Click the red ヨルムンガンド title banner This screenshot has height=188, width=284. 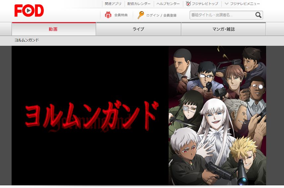coord(91,116)
